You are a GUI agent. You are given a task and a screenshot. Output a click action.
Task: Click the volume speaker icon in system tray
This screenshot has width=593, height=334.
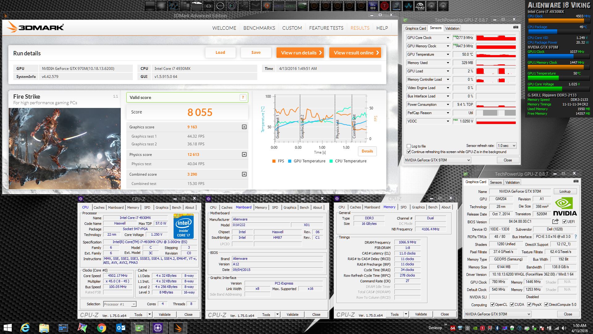tap(564, 328)
